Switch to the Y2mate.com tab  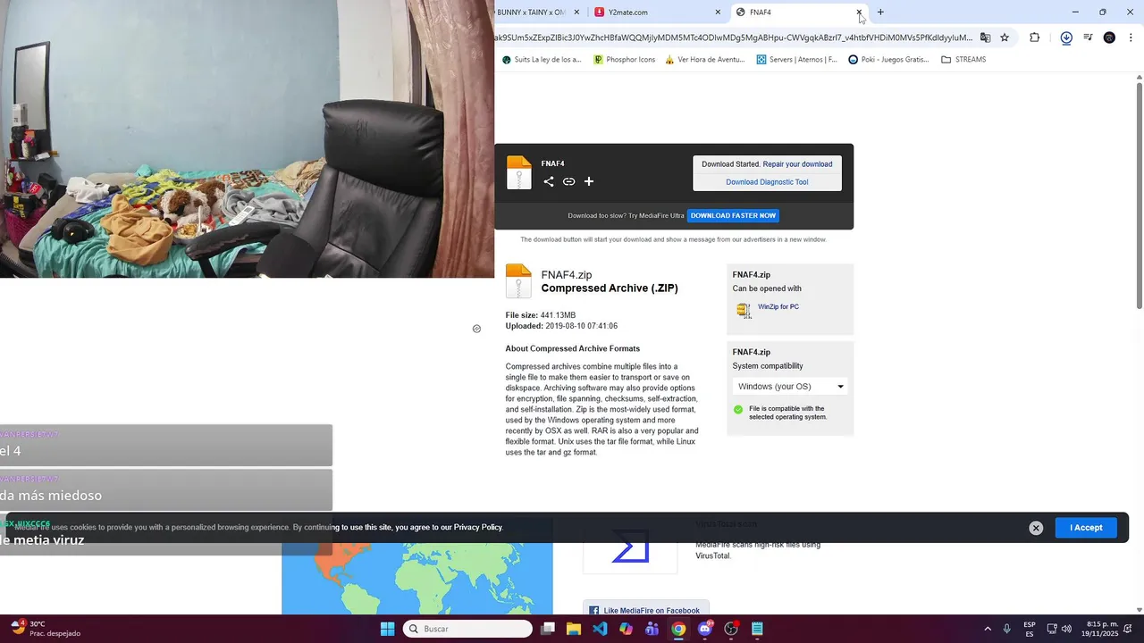point(656,13)
